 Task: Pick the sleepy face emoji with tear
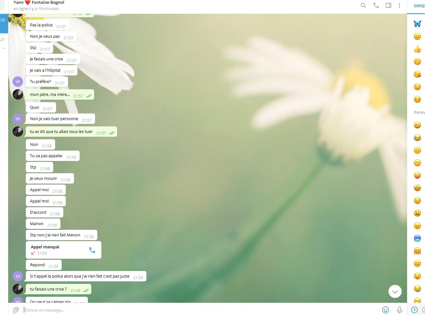coord(417,289)
